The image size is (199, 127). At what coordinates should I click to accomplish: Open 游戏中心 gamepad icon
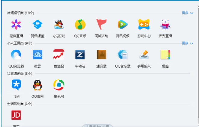click(x=144, y=24)
